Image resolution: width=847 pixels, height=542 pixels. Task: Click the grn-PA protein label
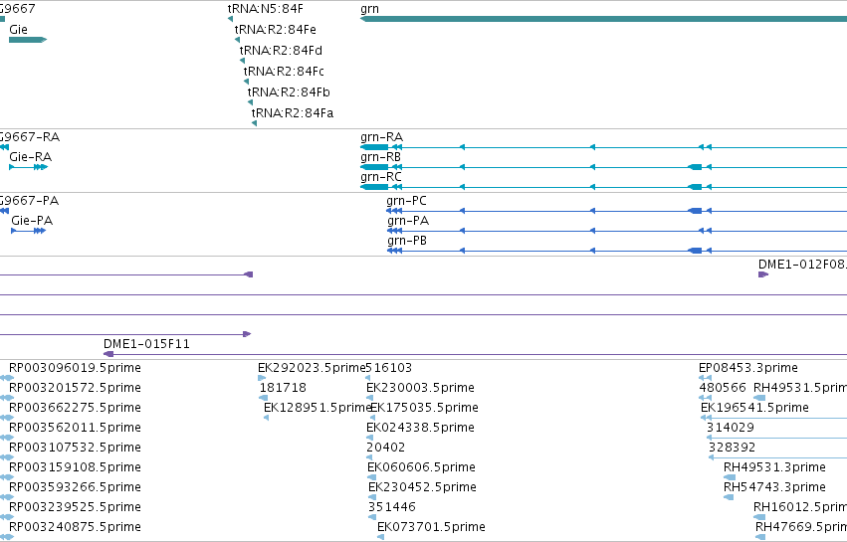click(x=408, y=221)
